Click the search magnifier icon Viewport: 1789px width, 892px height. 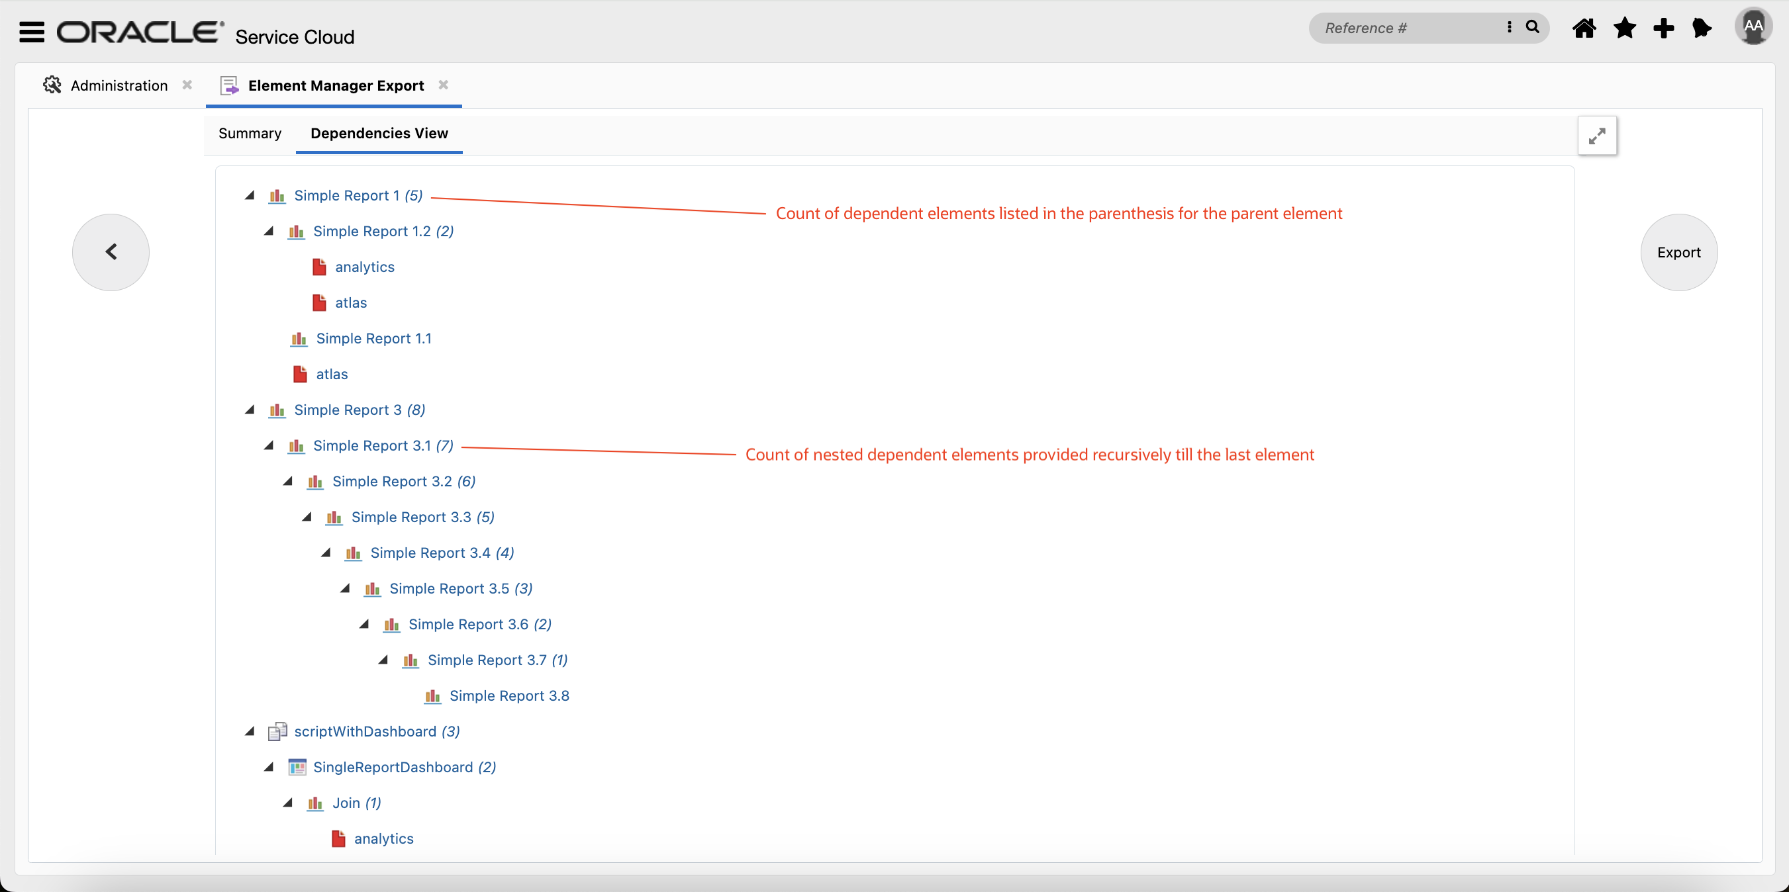click(x=1532, y=27)
